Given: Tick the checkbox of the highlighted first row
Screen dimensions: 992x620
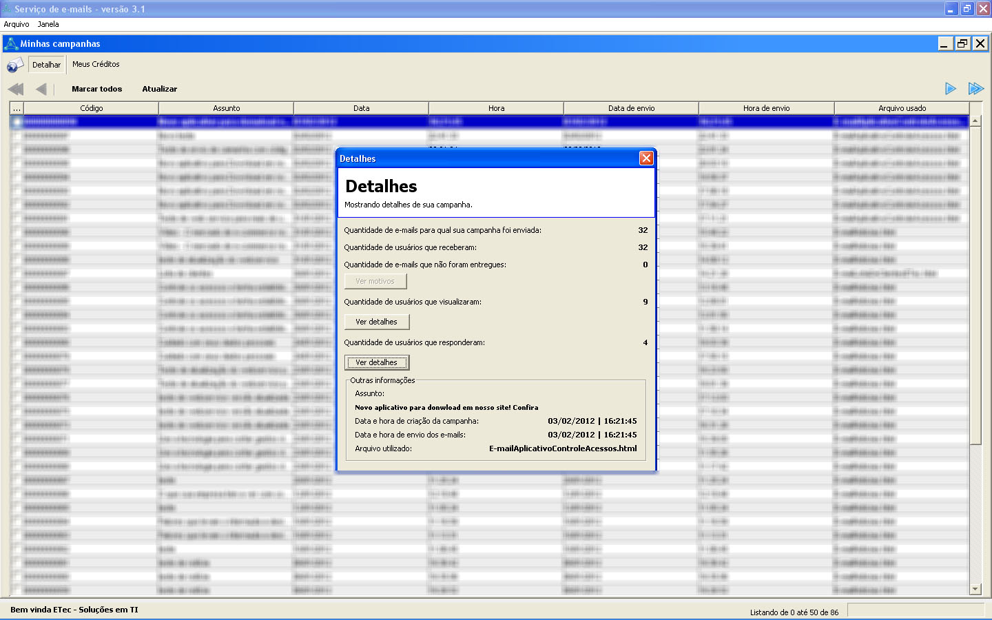Looking at the screenshot, I should point(17,122).
